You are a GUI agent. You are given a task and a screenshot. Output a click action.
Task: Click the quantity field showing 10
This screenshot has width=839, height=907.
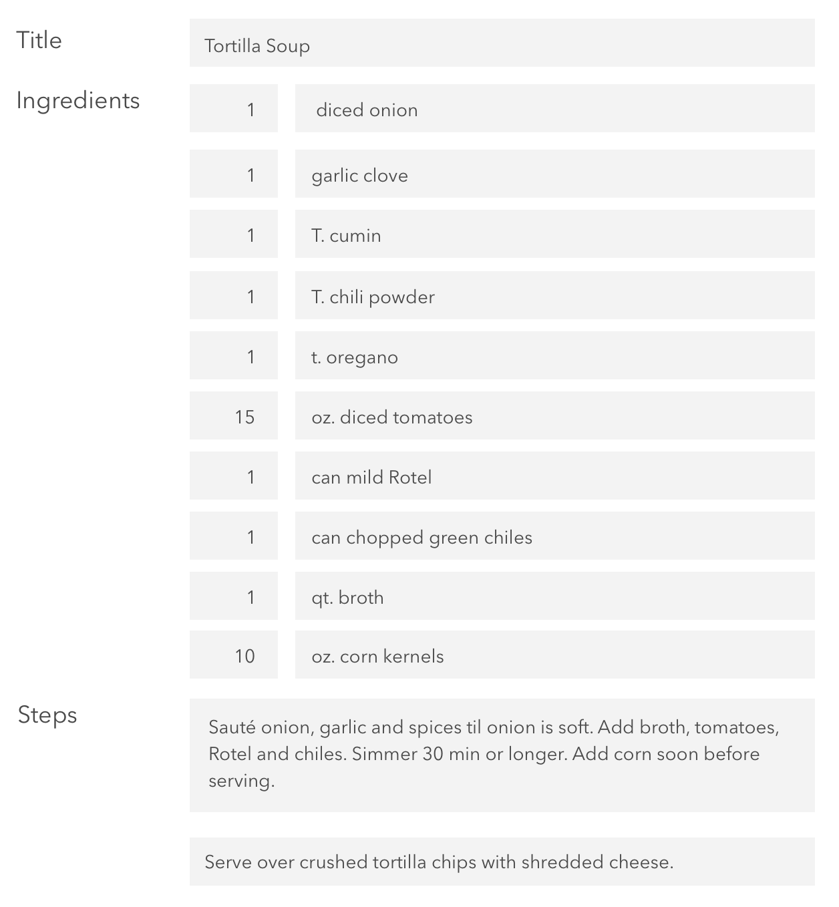coord(234,655)
